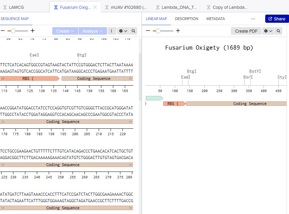The image size is (289, 214).
Task: Expand the Analyze dropdown
Action: [x=92, y=31]
